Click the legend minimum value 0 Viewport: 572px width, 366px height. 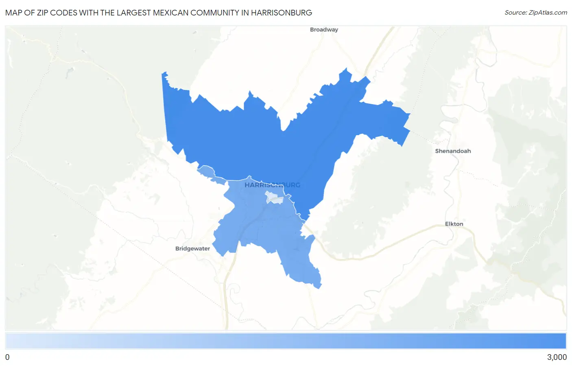7,357
